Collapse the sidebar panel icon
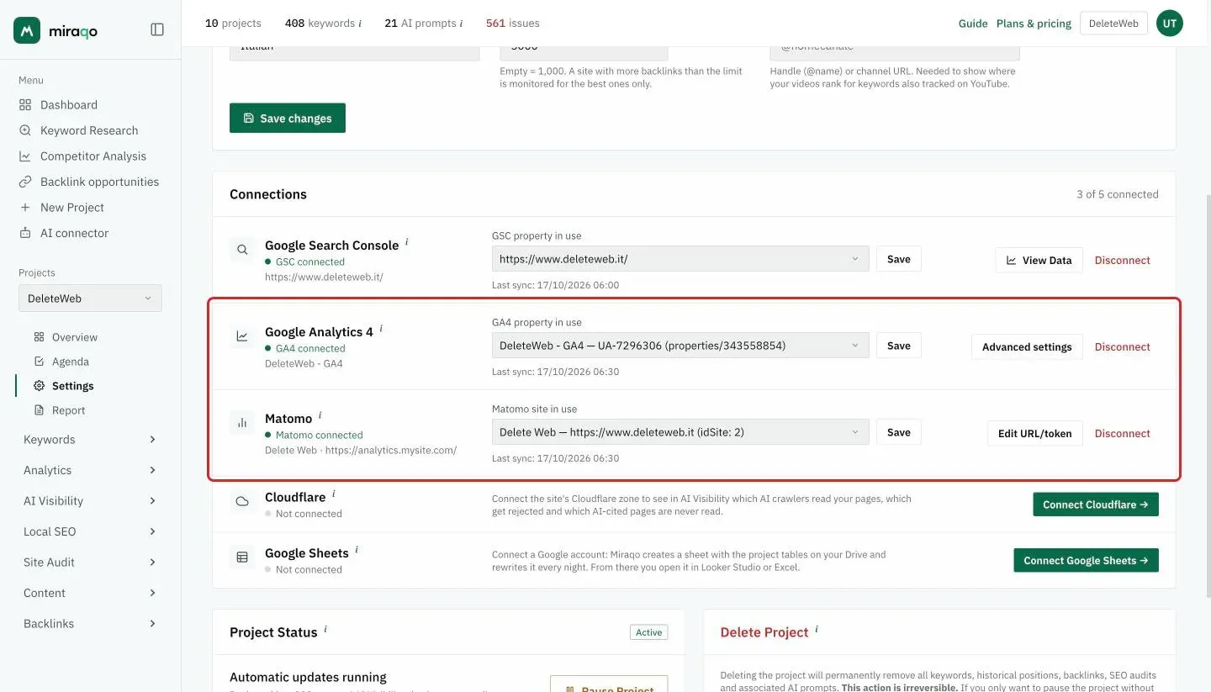The width and height of the screenshot is (1211, 692). coord(157,29)
